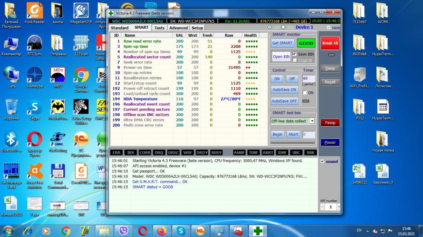This screenshot has height=237, width=423.
Task: Open Opera browser desktop icon
Action: [35, 143]
